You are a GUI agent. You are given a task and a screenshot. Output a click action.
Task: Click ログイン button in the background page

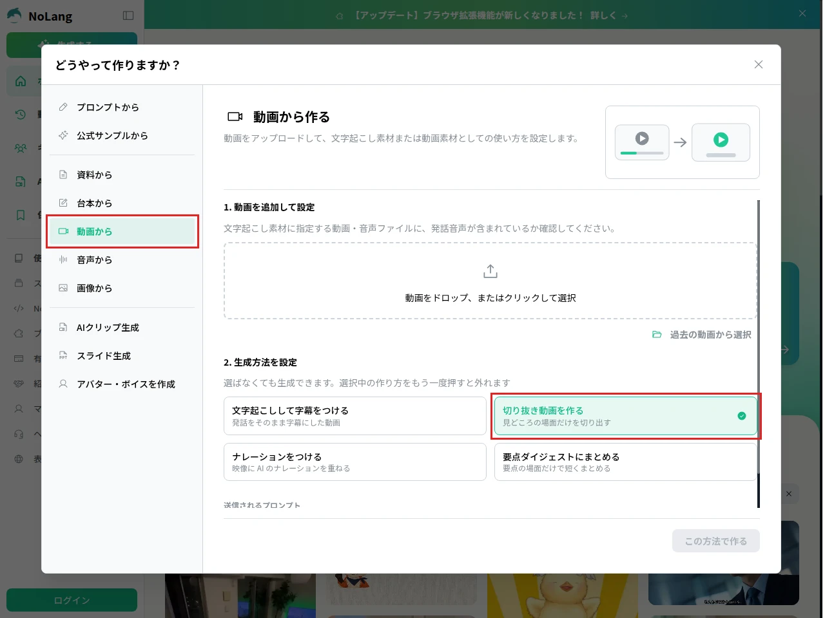point(72,600)
